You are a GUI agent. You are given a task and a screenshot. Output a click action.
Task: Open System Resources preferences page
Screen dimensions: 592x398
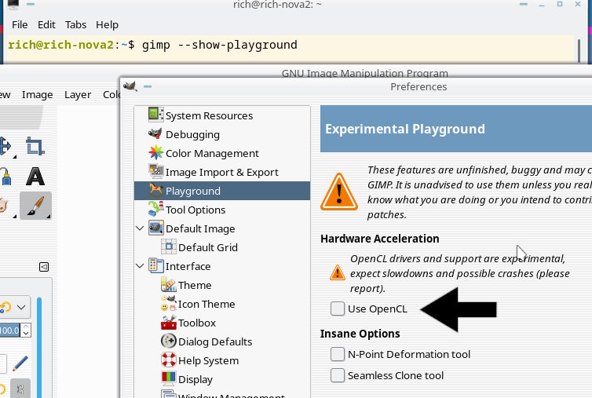[209, 115]
